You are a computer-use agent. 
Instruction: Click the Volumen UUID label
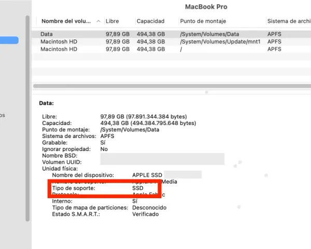click(x=62, y=162)
